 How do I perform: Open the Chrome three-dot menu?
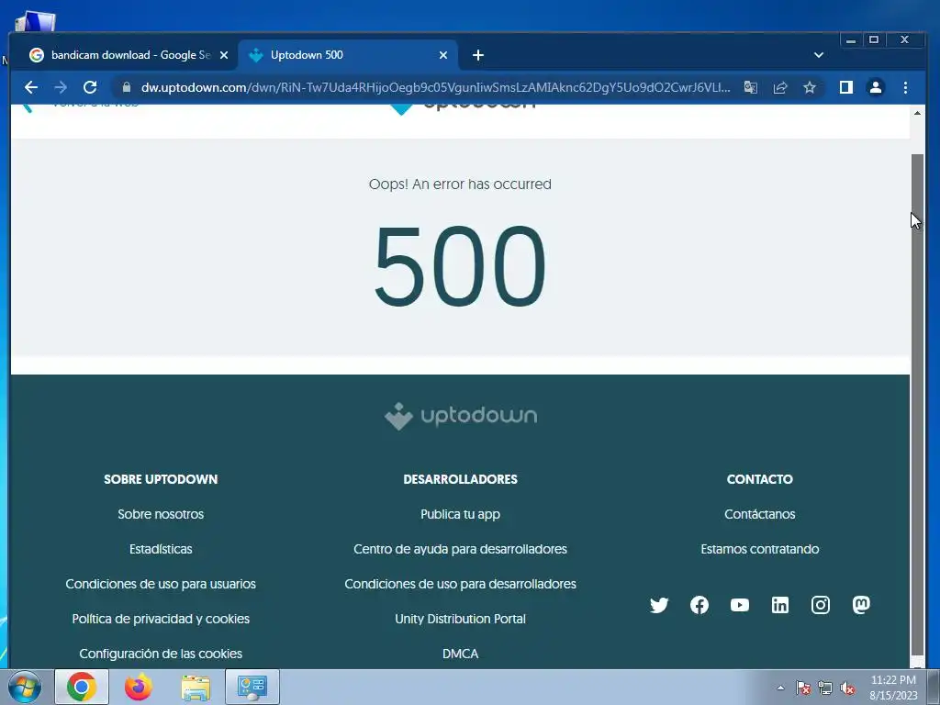(905, 87)
